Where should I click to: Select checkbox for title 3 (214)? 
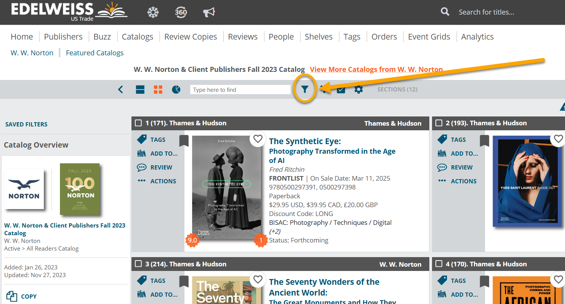(x=138, y=264)
